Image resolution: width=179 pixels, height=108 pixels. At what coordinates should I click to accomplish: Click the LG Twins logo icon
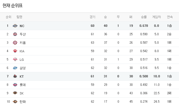(x=15, y=59)
